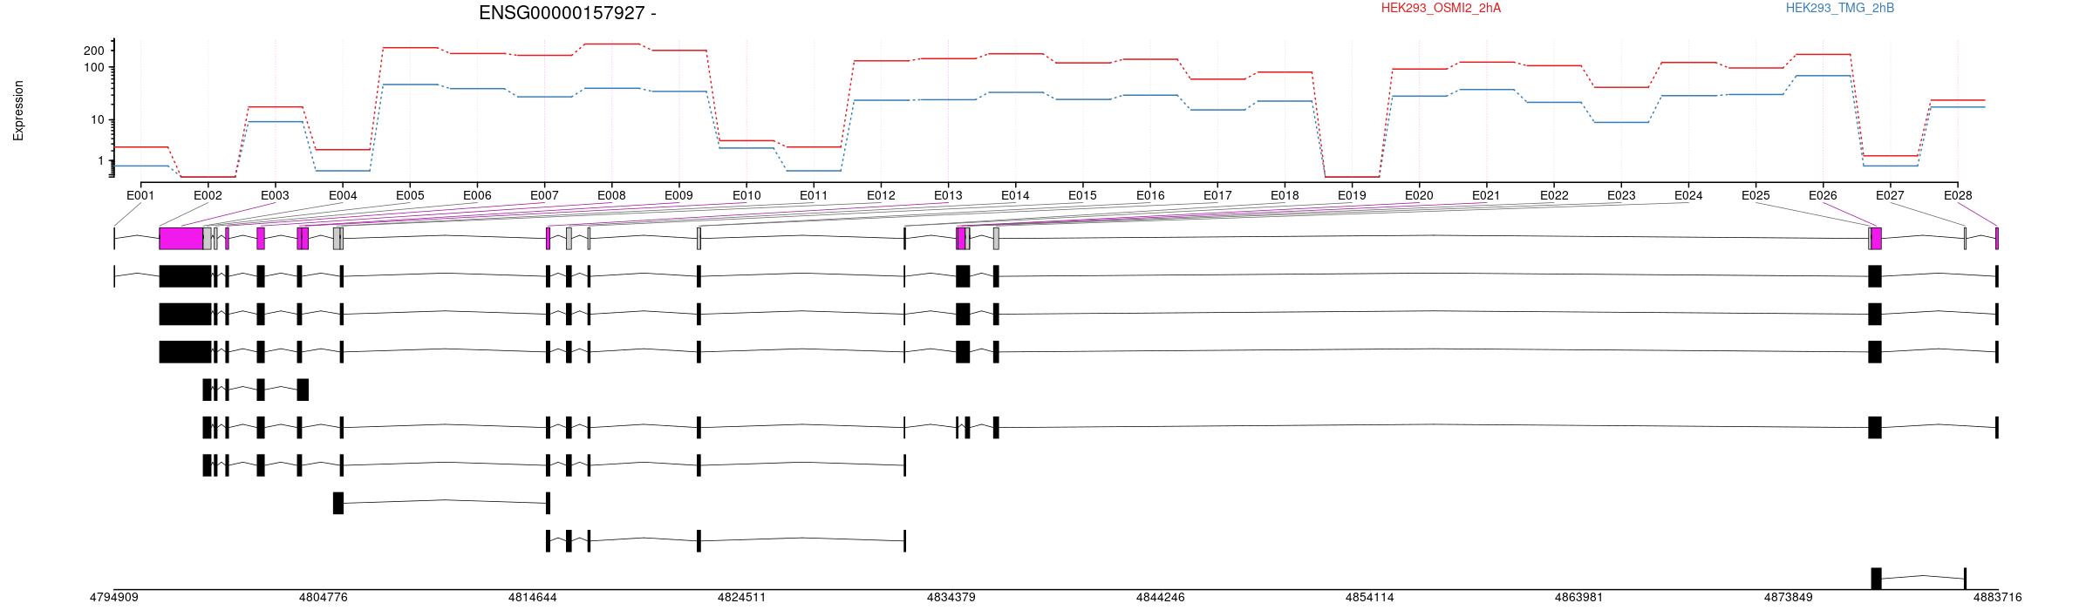Click exon label E008
Viewport: 2093px width, 610px height.
(x=611, y=195)
